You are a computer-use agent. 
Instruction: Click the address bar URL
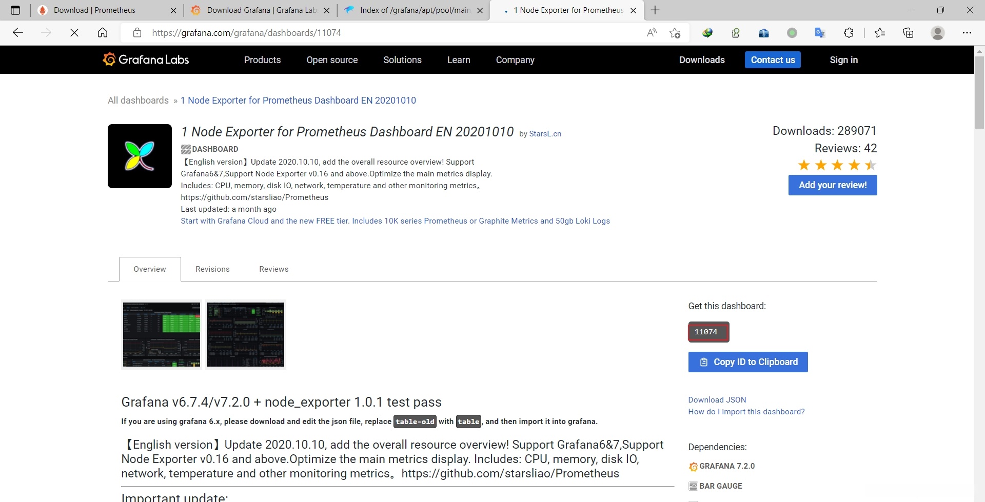247,33
